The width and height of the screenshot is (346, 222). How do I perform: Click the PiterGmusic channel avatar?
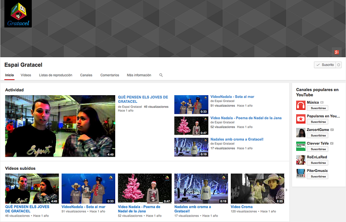point(300,173)
